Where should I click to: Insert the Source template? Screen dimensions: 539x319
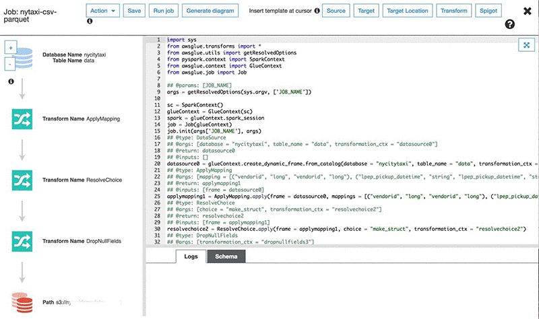pyautogui.click(x=336, y=11)
